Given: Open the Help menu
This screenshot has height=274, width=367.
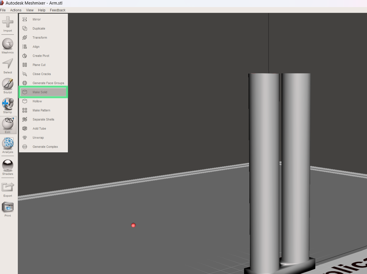Looking at the screenshot, I should pos(42,10).
